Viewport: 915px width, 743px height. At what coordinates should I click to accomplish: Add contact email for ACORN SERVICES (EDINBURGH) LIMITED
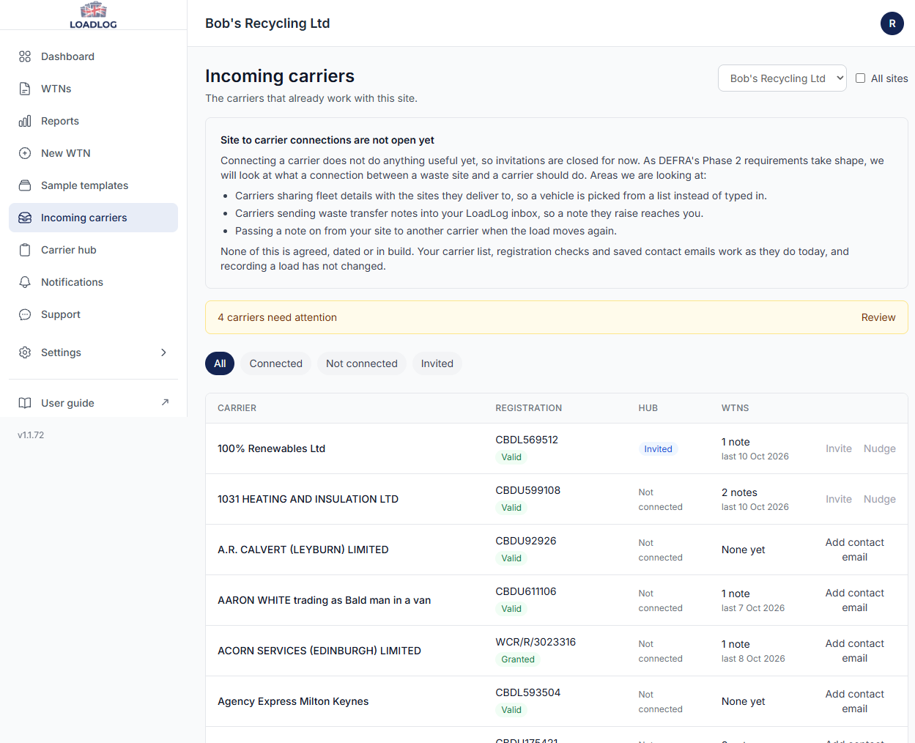pyautogui.click(x=855, y=651)
